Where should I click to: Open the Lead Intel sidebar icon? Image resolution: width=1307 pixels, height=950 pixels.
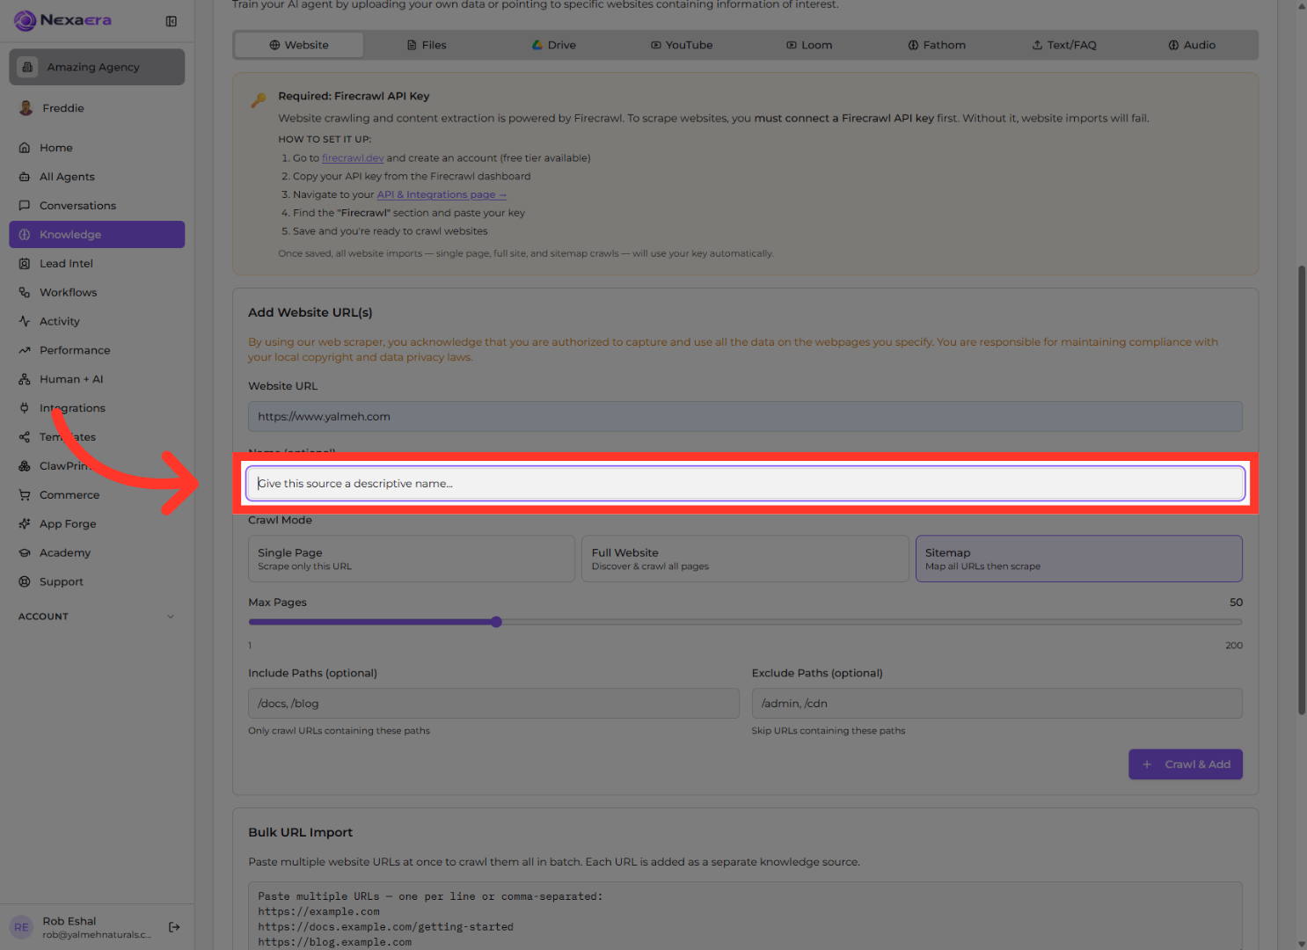[25, 264]
